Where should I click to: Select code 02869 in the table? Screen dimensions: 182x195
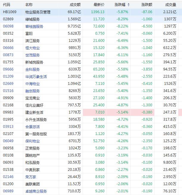tap(8, 19)
